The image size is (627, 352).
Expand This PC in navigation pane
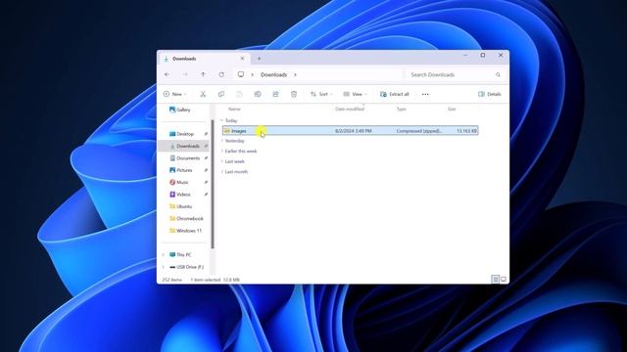pos(164,254)
